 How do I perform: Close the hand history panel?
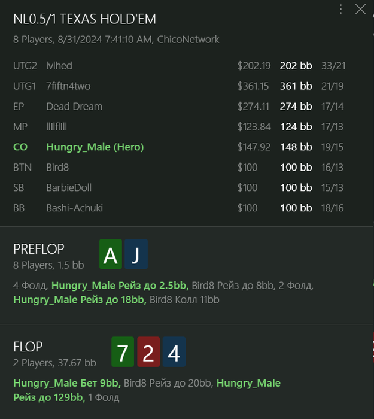coord(360,9)
